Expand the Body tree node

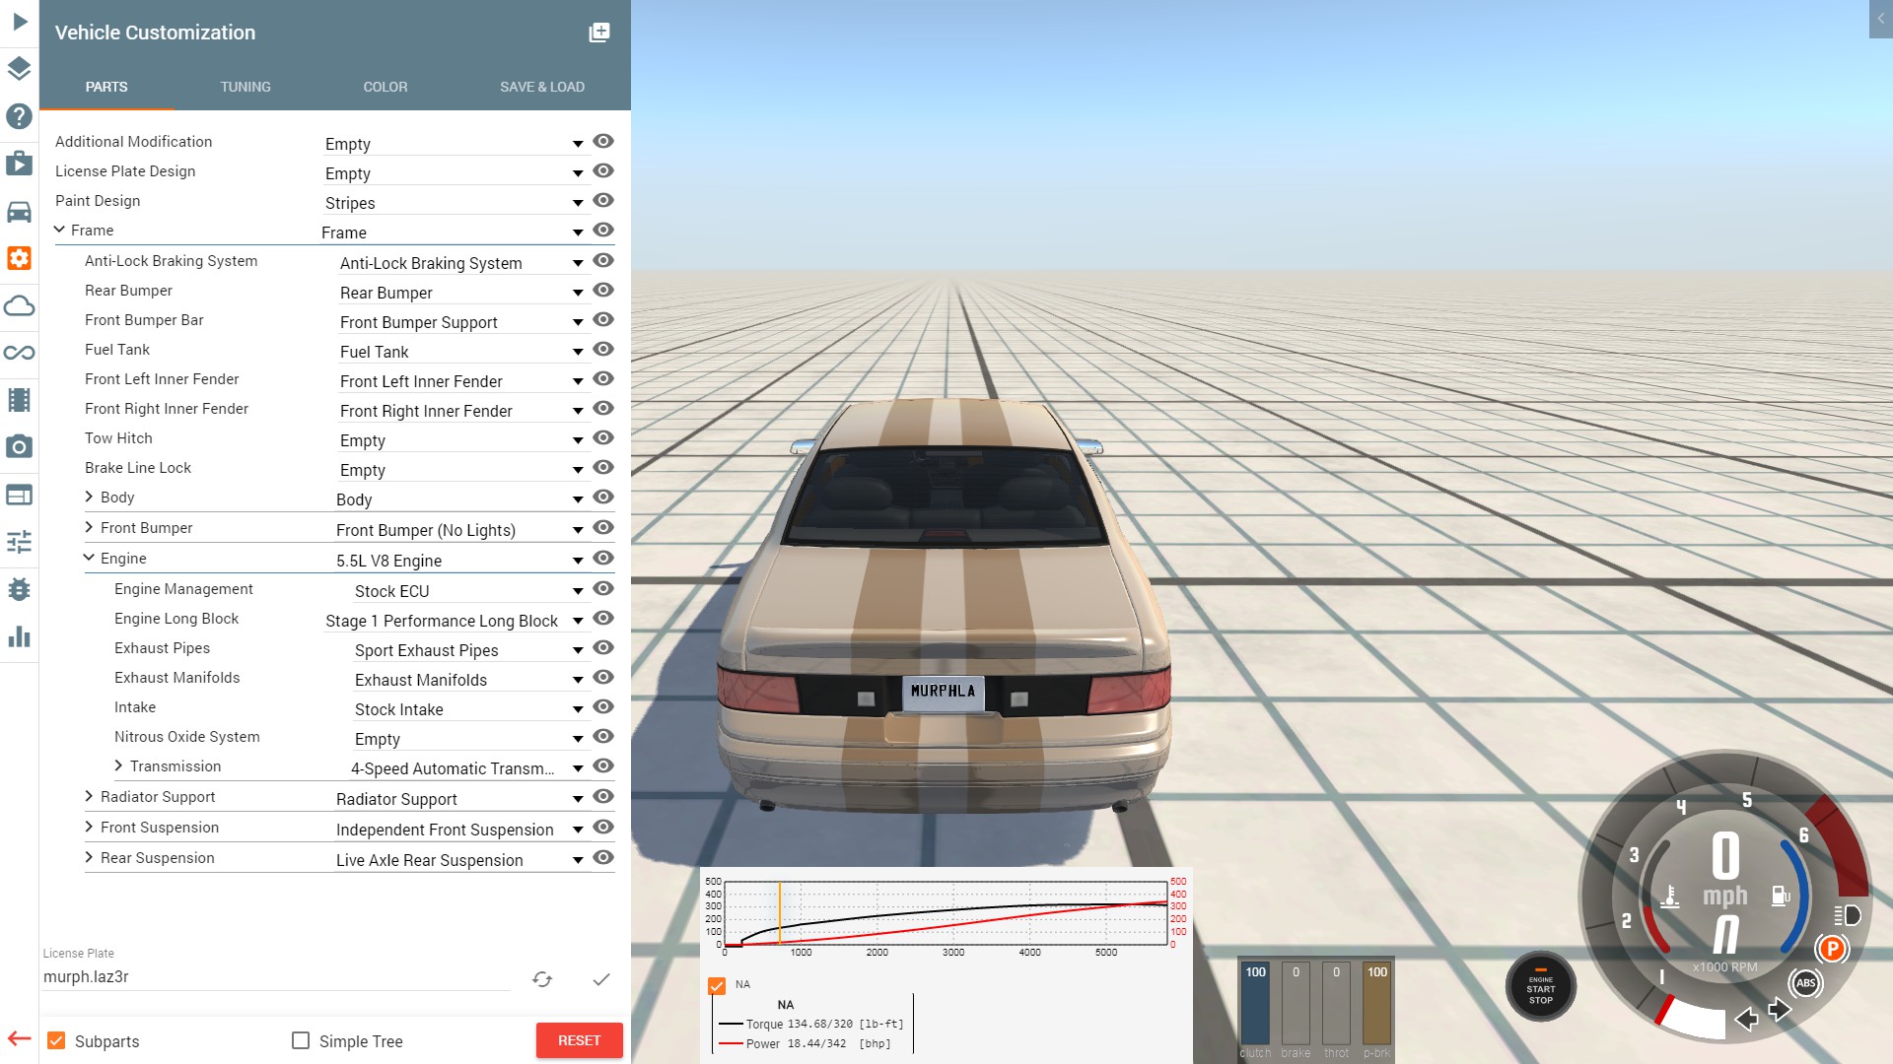point(89,498)
